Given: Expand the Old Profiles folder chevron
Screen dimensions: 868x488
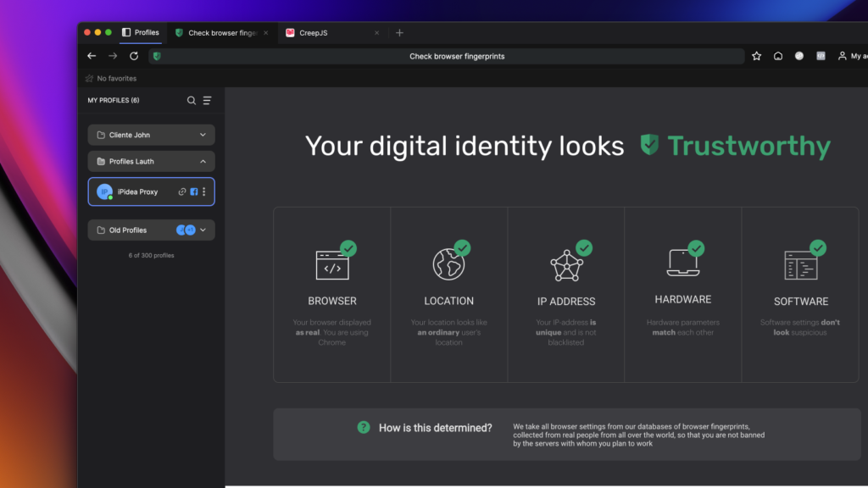Looking at the screenshot, I should 203,230.
